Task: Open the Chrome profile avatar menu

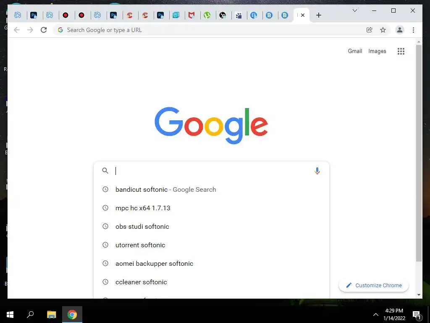Action: [x=400, y=30]
